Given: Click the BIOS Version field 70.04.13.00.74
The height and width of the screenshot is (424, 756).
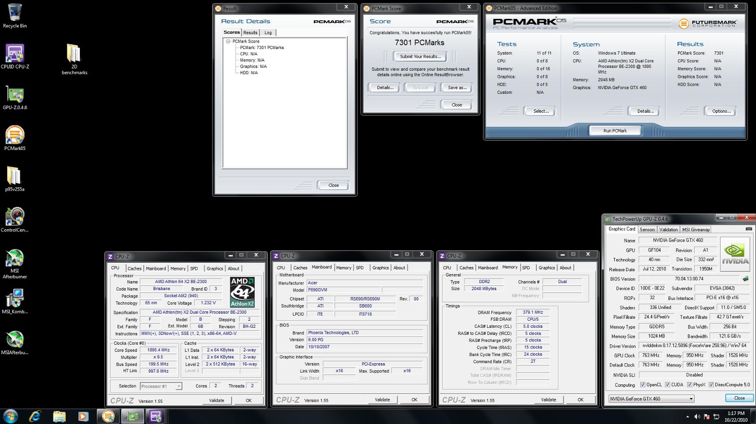Looking at the screenshot, I should tap(689, 279).
